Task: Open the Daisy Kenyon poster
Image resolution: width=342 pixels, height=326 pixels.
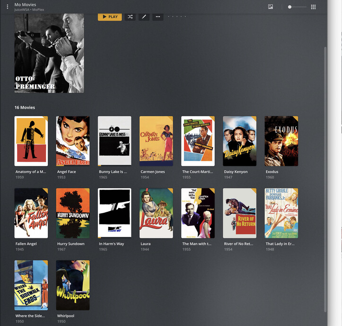Action: 239,141
